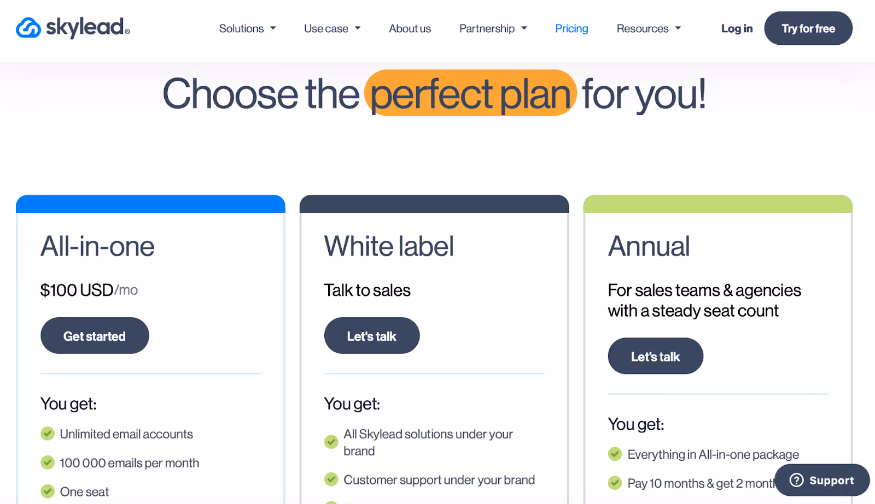Click checkmark next to "Everything in All-in-one package"
Image resolution: width=875 pixels, height=504 pixels.
615,453
